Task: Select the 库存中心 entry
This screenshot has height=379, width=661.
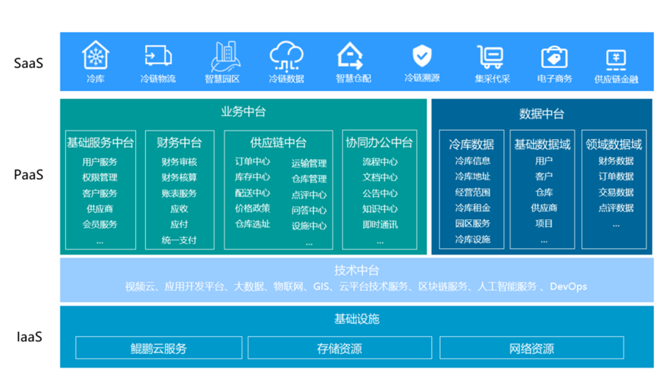Action: (252, 177)
